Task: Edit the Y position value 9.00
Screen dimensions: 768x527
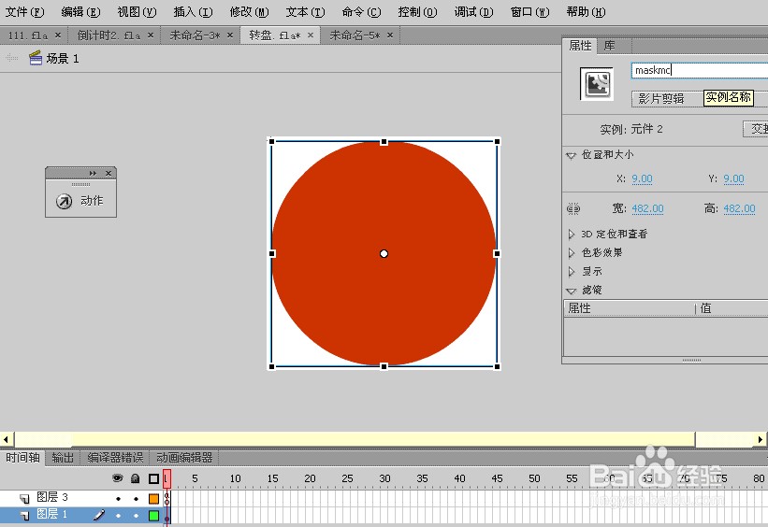Action: point(733,179)
